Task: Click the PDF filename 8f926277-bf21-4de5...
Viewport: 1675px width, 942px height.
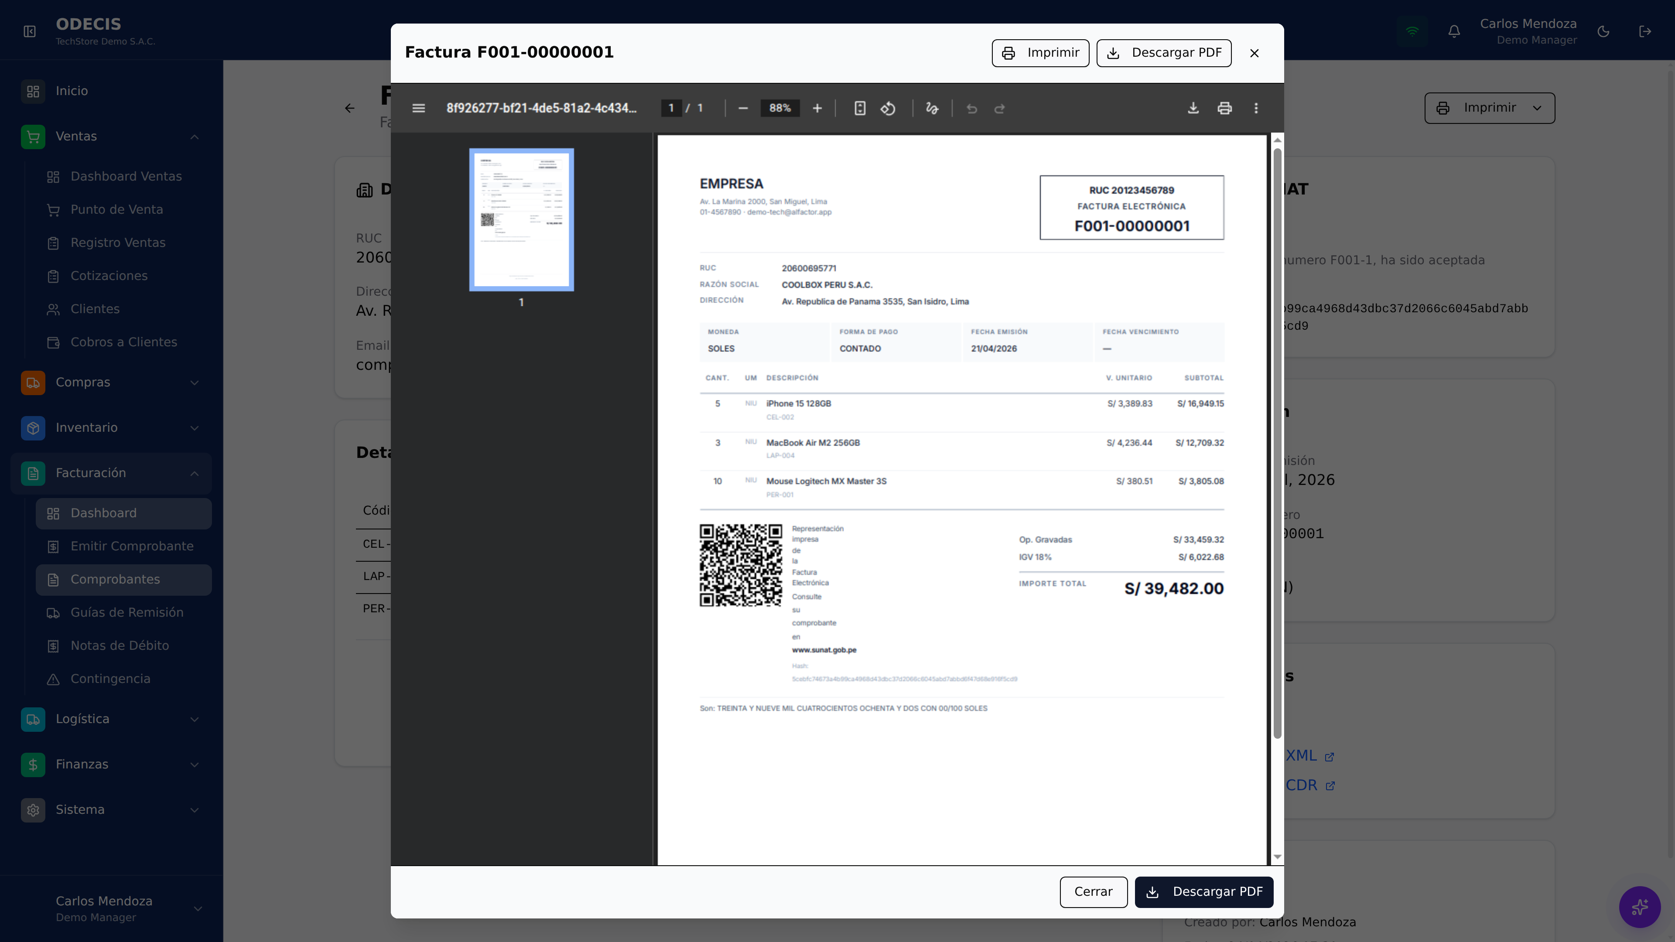Action: point(541,108)
